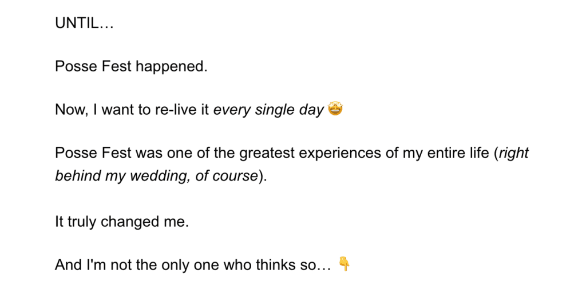Click the "UNTIL…" text line
Image resolution: width=586 pixels, height=297 pixels.
(85, 24)
